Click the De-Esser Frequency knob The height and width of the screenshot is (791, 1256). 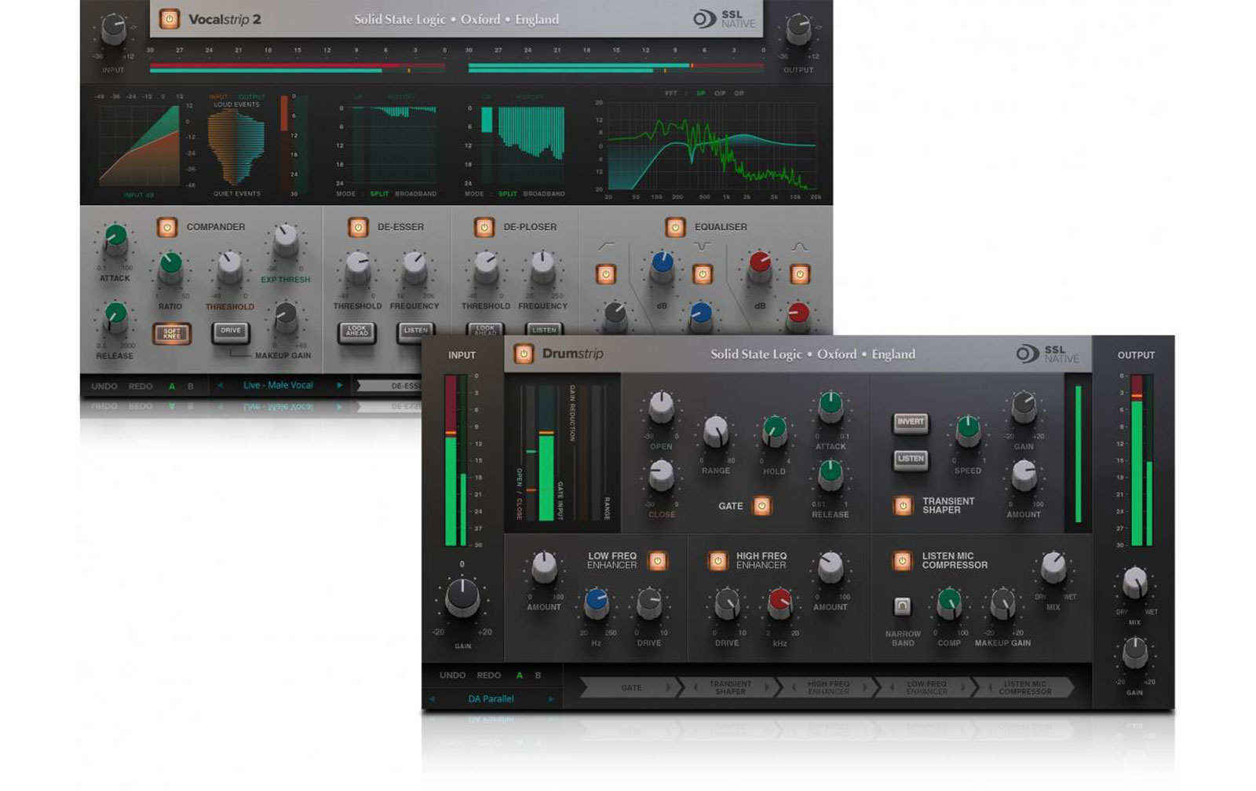pos(414,267)
